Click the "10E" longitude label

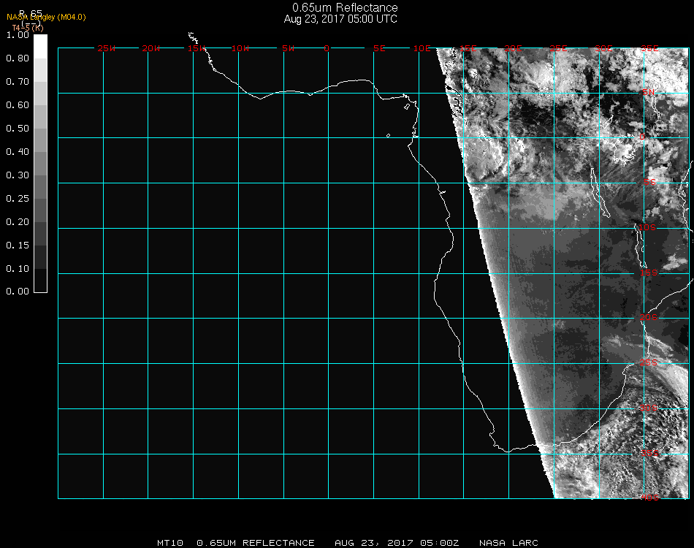(422, 48)
